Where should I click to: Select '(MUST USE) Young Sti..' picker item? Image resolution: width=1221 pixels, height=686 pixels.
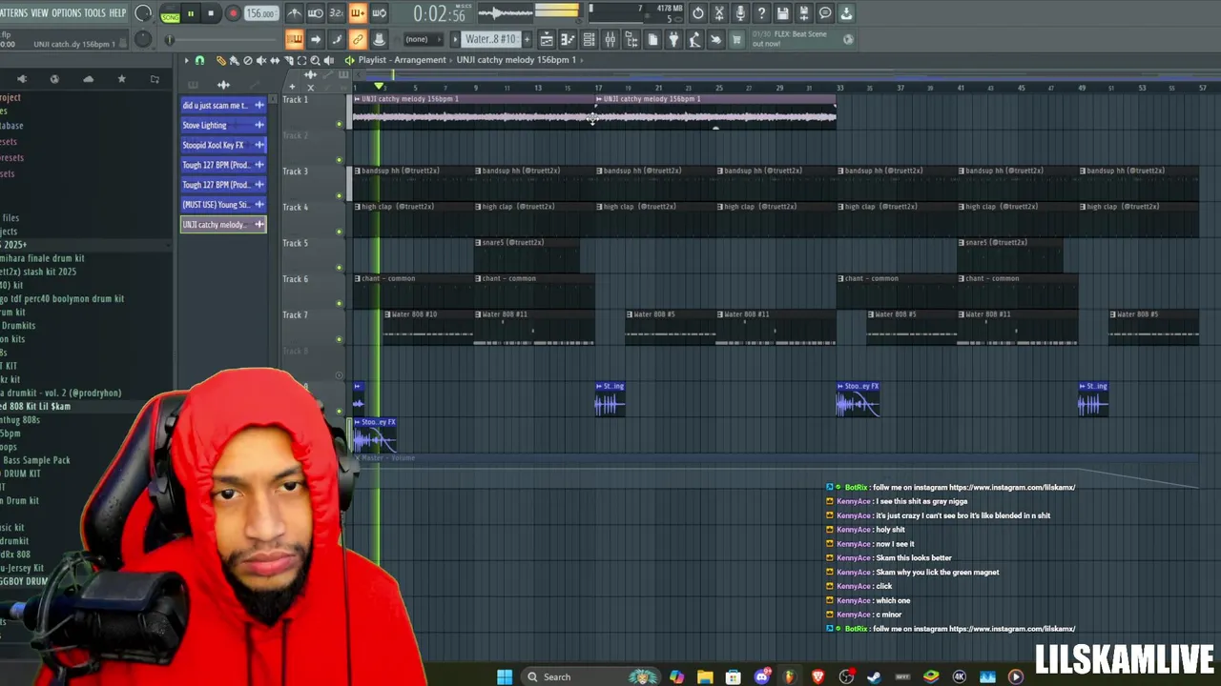[223, 205]
